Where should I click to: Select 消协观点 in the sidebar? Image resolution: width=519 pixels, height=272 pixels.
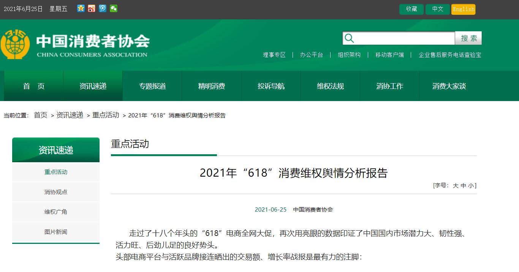[x=56, y=192]
